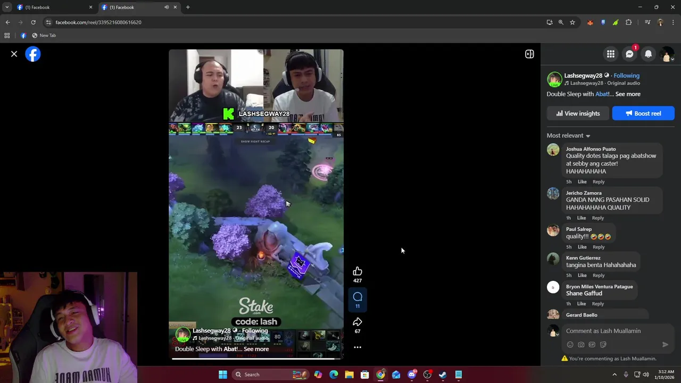Open a new browser tab with plus
The image size is (681, 383).
point(188,7)
